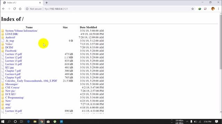The width and height of the screenshot is (222, 124).
Task: Open Lecture 15.pdf
Action: (14, 54)
